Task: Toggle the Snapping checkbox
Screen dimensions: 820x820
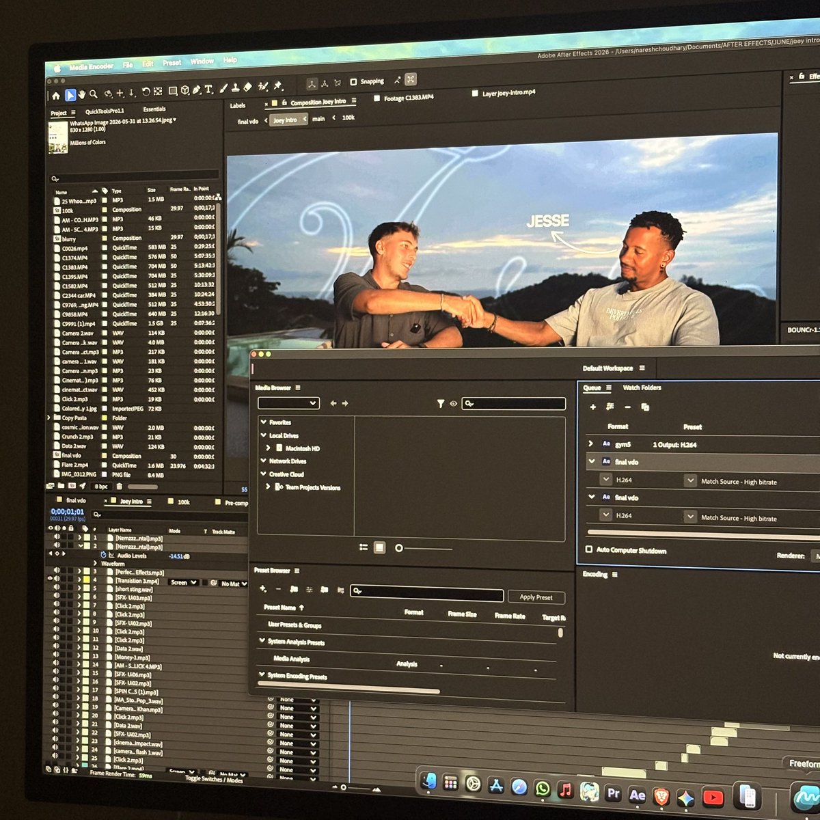Action: pyautogui.click(x=353, y=82)
